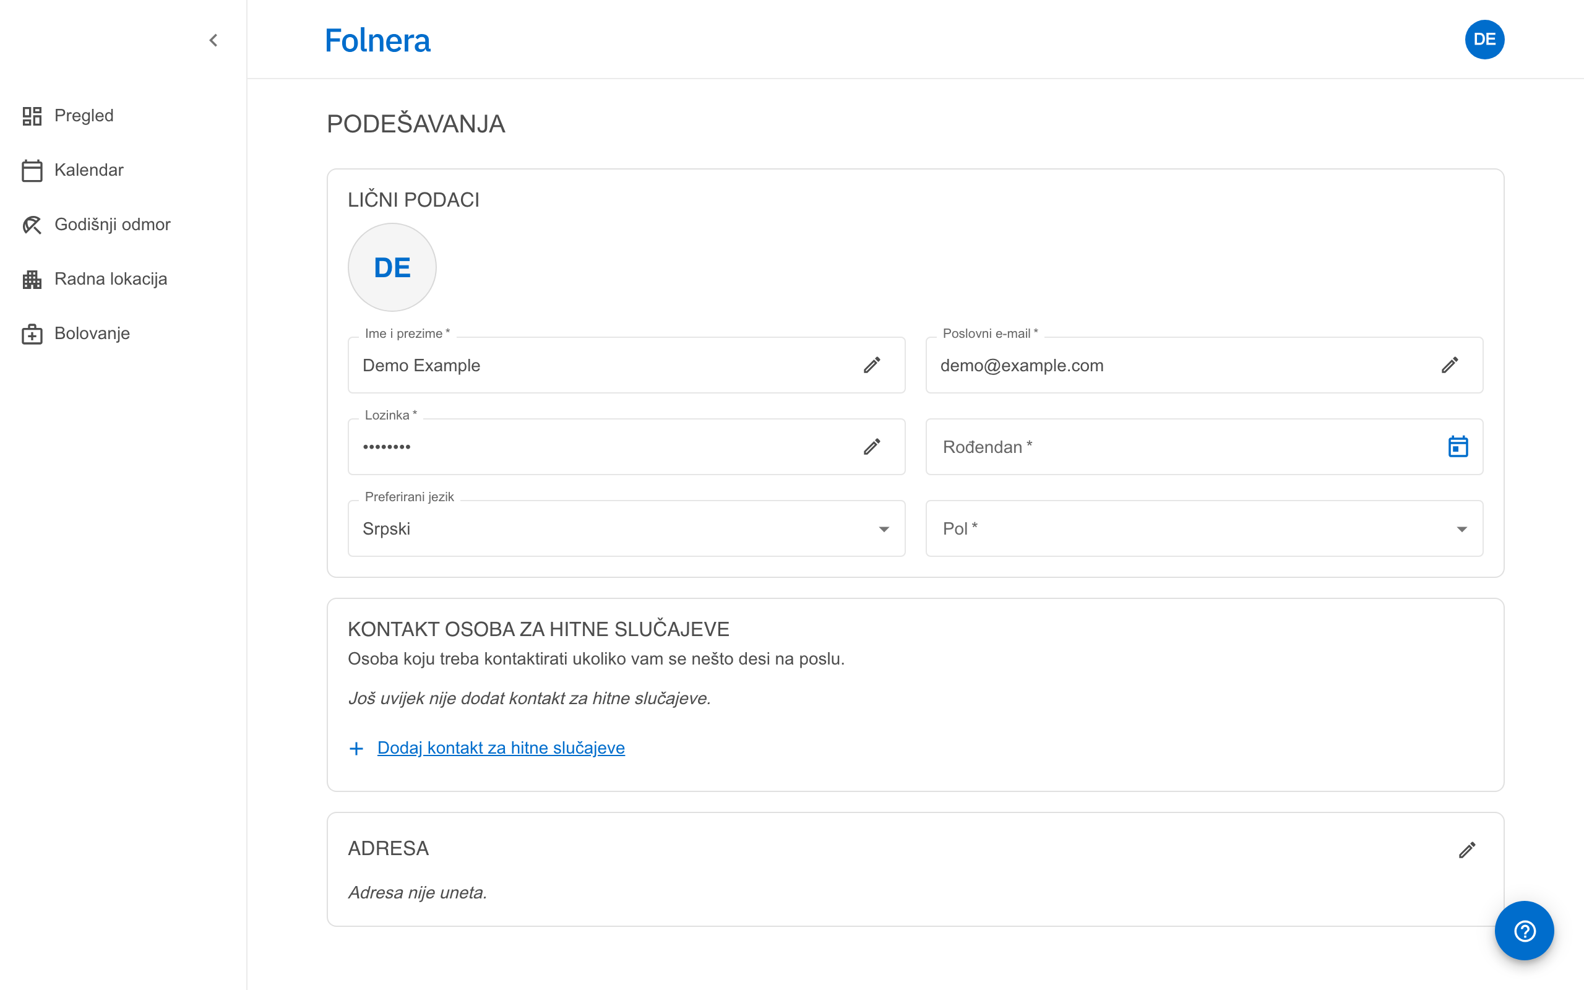Open Bolovanje menu item
Screen dimensions: 1584x990
click(92, 334)
